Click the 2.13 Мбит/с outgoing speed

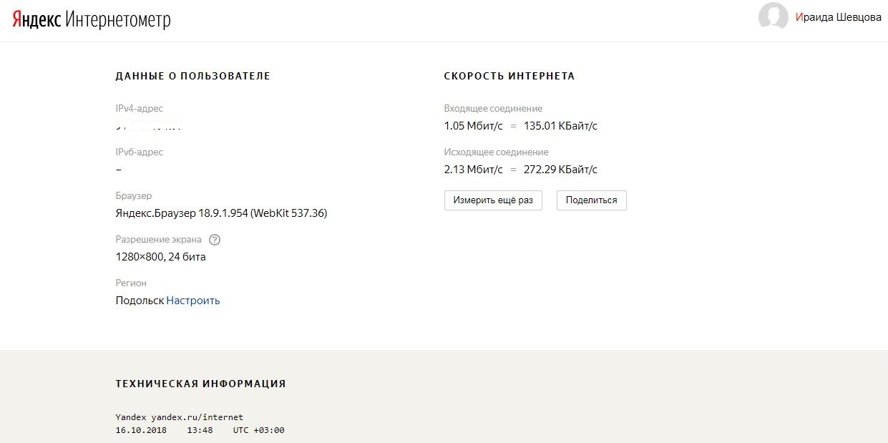coord(473,170)
